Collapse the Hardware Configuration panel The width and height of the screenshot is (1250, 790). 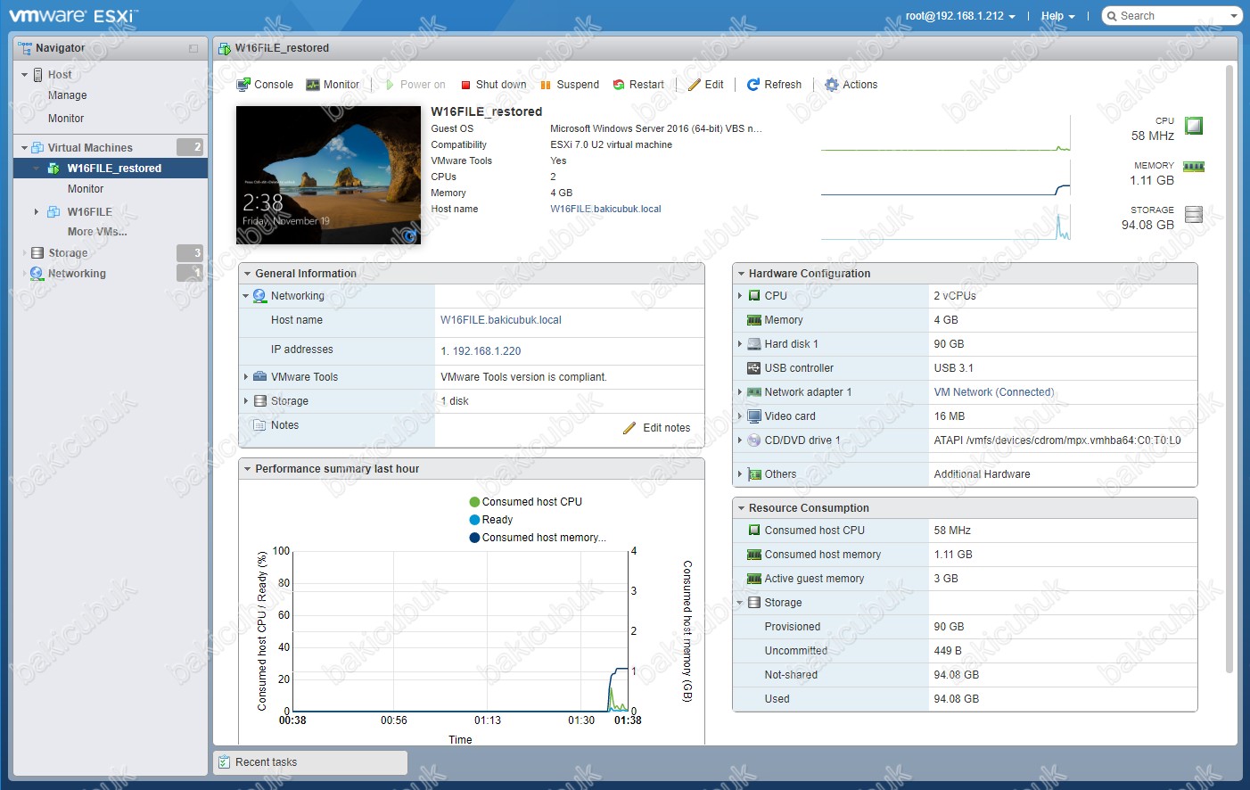(x=741, y=274)
